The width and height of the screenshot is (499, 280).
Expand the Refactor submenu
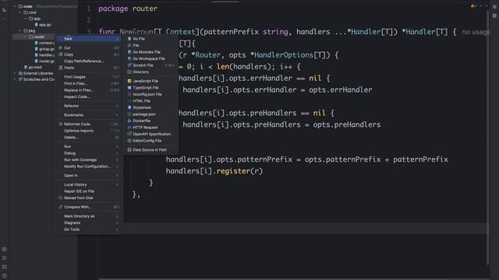tap(89, 106)
